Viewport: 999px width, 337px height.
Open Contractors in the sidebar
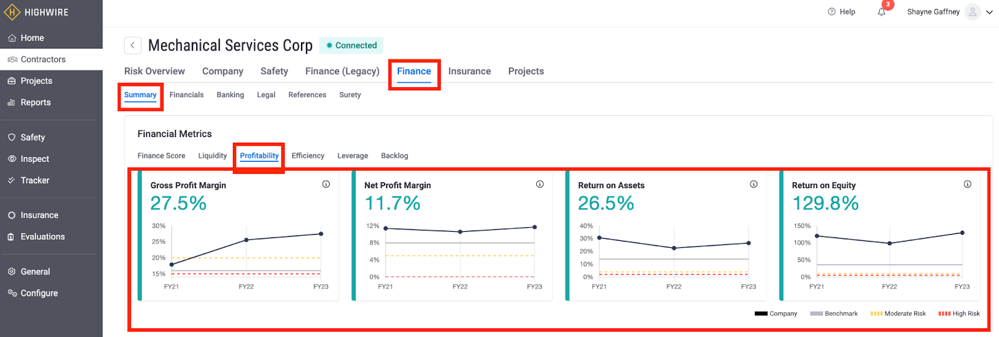42,59
